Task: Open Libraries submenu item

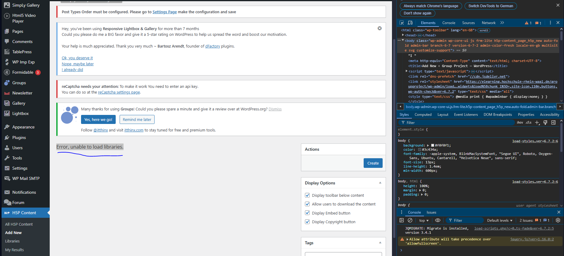Action: click(x=12, y=241)
